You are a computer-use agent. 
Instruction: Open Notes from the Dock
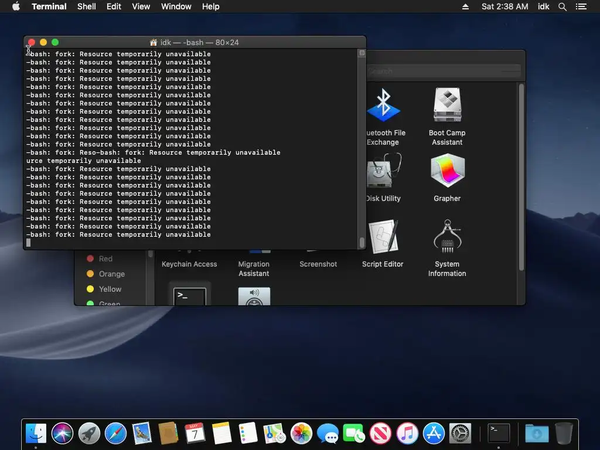[x=221, y=434]
